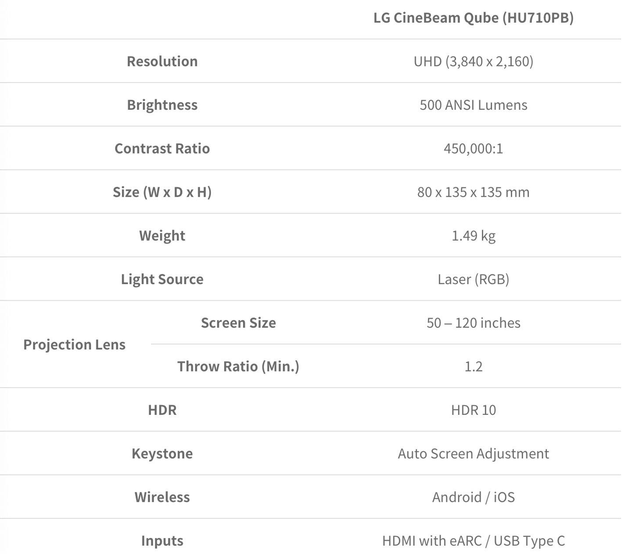Click the Screen Size sub-label
Viewport: 632px width, 554px height.
(x=238, y=323)
